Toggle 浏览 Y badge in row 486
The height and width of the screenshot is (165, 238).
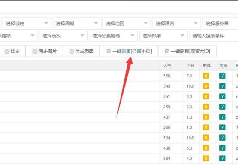click(x=222, y=148)
